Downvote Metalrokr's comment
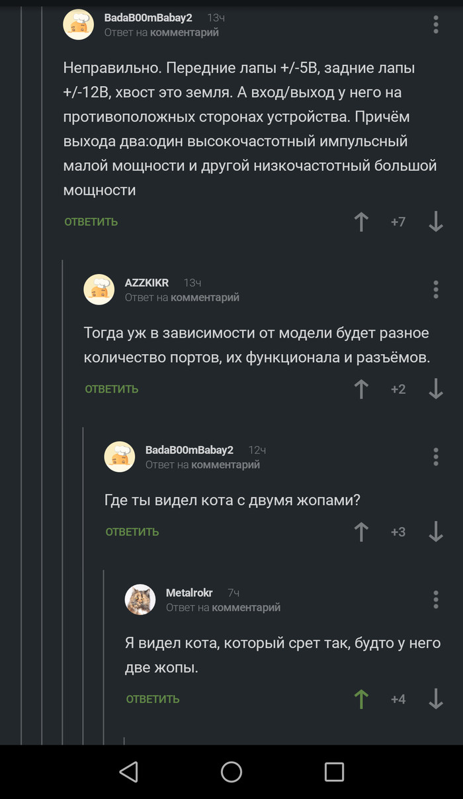This screenshot has height=799, width=463. (436, 698)
